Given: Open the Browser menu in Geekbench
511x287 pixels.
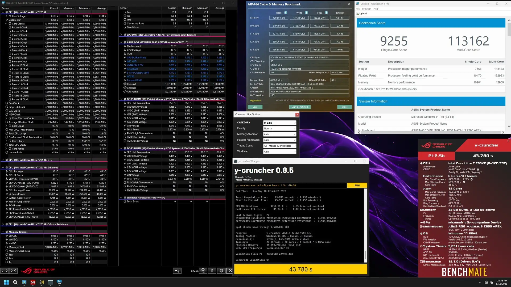Looking at the screenshot, I should pos(366,9).
